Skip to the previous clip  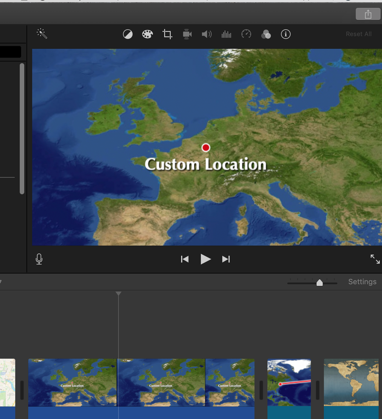[x=185, y=259]
